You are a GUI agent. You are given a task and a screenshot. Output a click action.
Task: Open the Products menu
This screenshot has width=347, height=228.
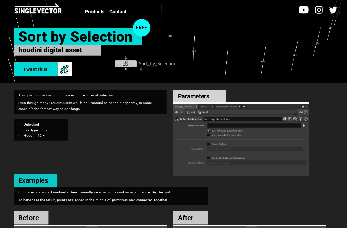(95, 12)
